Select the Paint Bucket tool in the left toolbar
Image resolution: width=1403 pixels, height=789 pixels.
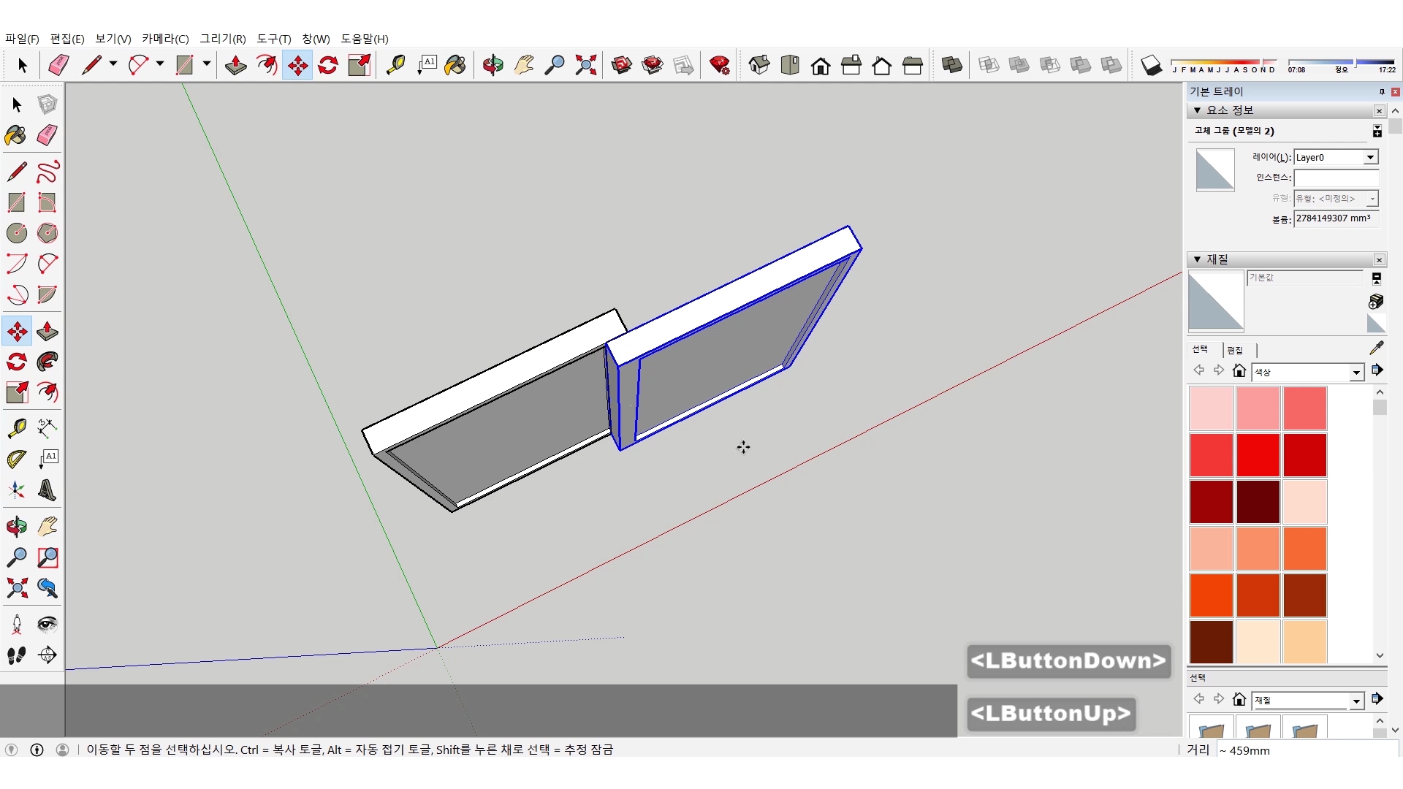15,135
